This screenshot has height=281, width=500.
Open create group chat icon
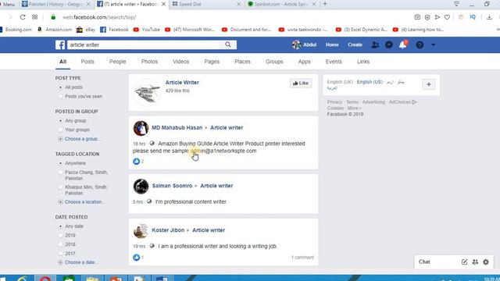coord(475,262)
